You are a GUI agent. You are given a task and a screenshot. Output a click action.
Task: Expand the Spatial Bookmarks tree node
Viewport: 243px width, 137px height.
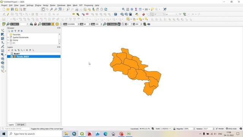pos(8,37)
